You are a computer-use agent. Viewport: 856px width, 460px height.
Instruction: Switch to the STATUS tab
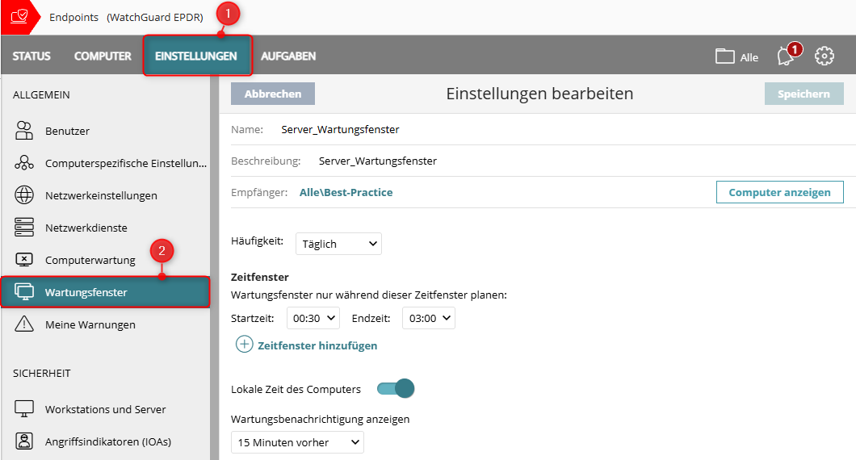pos(31,56)
